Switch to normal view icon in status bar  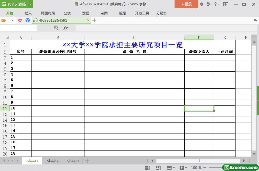point(147,168)
